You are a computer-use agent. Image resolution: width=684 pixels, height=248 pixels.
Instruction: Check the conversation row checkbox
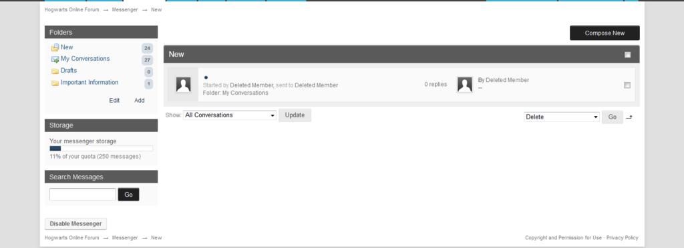(627, 85)
